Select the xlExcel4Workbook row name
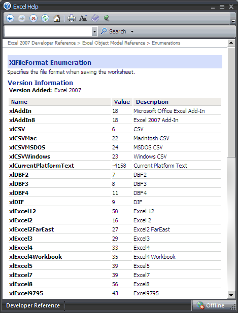 pyautogui.click(x=36, y=257)
